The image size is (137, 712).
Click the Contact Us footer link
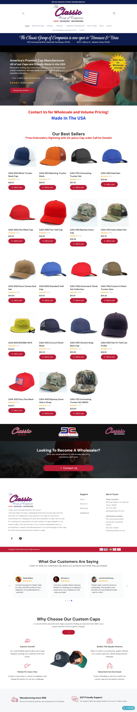tap(84, 513)
